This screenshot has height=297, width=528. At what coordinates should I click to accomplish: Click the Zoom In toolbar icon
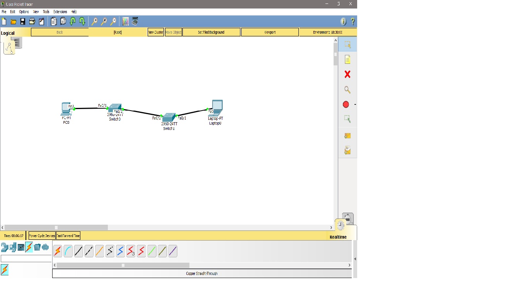point(94,21)
